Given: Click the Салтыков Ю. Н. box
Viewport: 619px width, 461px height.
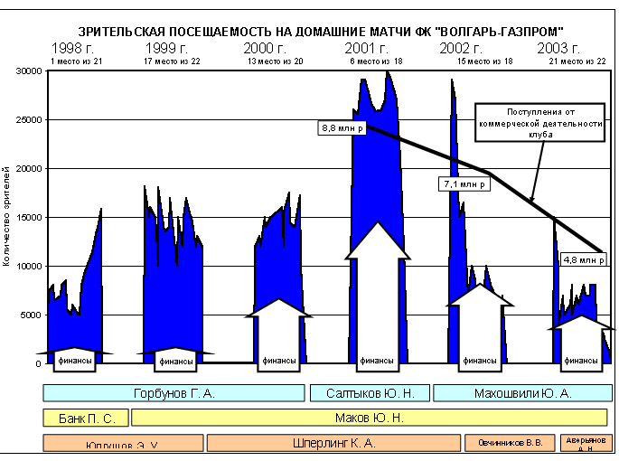Looking at the screenshot, I should click(x=369, y=393).
